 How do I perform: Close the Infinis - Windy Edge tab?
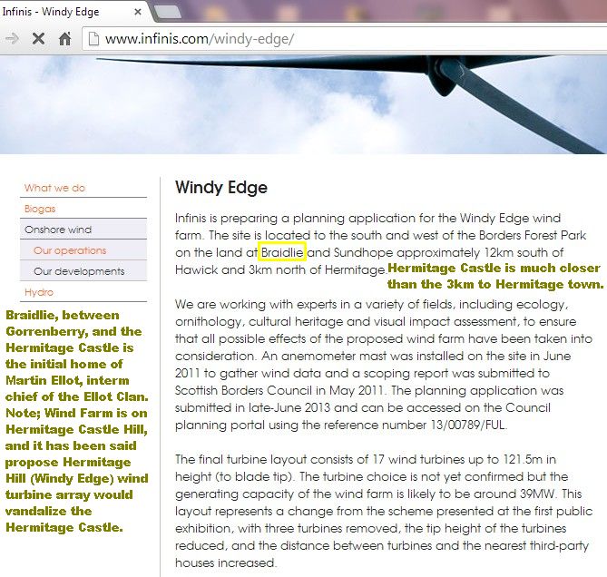click(137, 12)
